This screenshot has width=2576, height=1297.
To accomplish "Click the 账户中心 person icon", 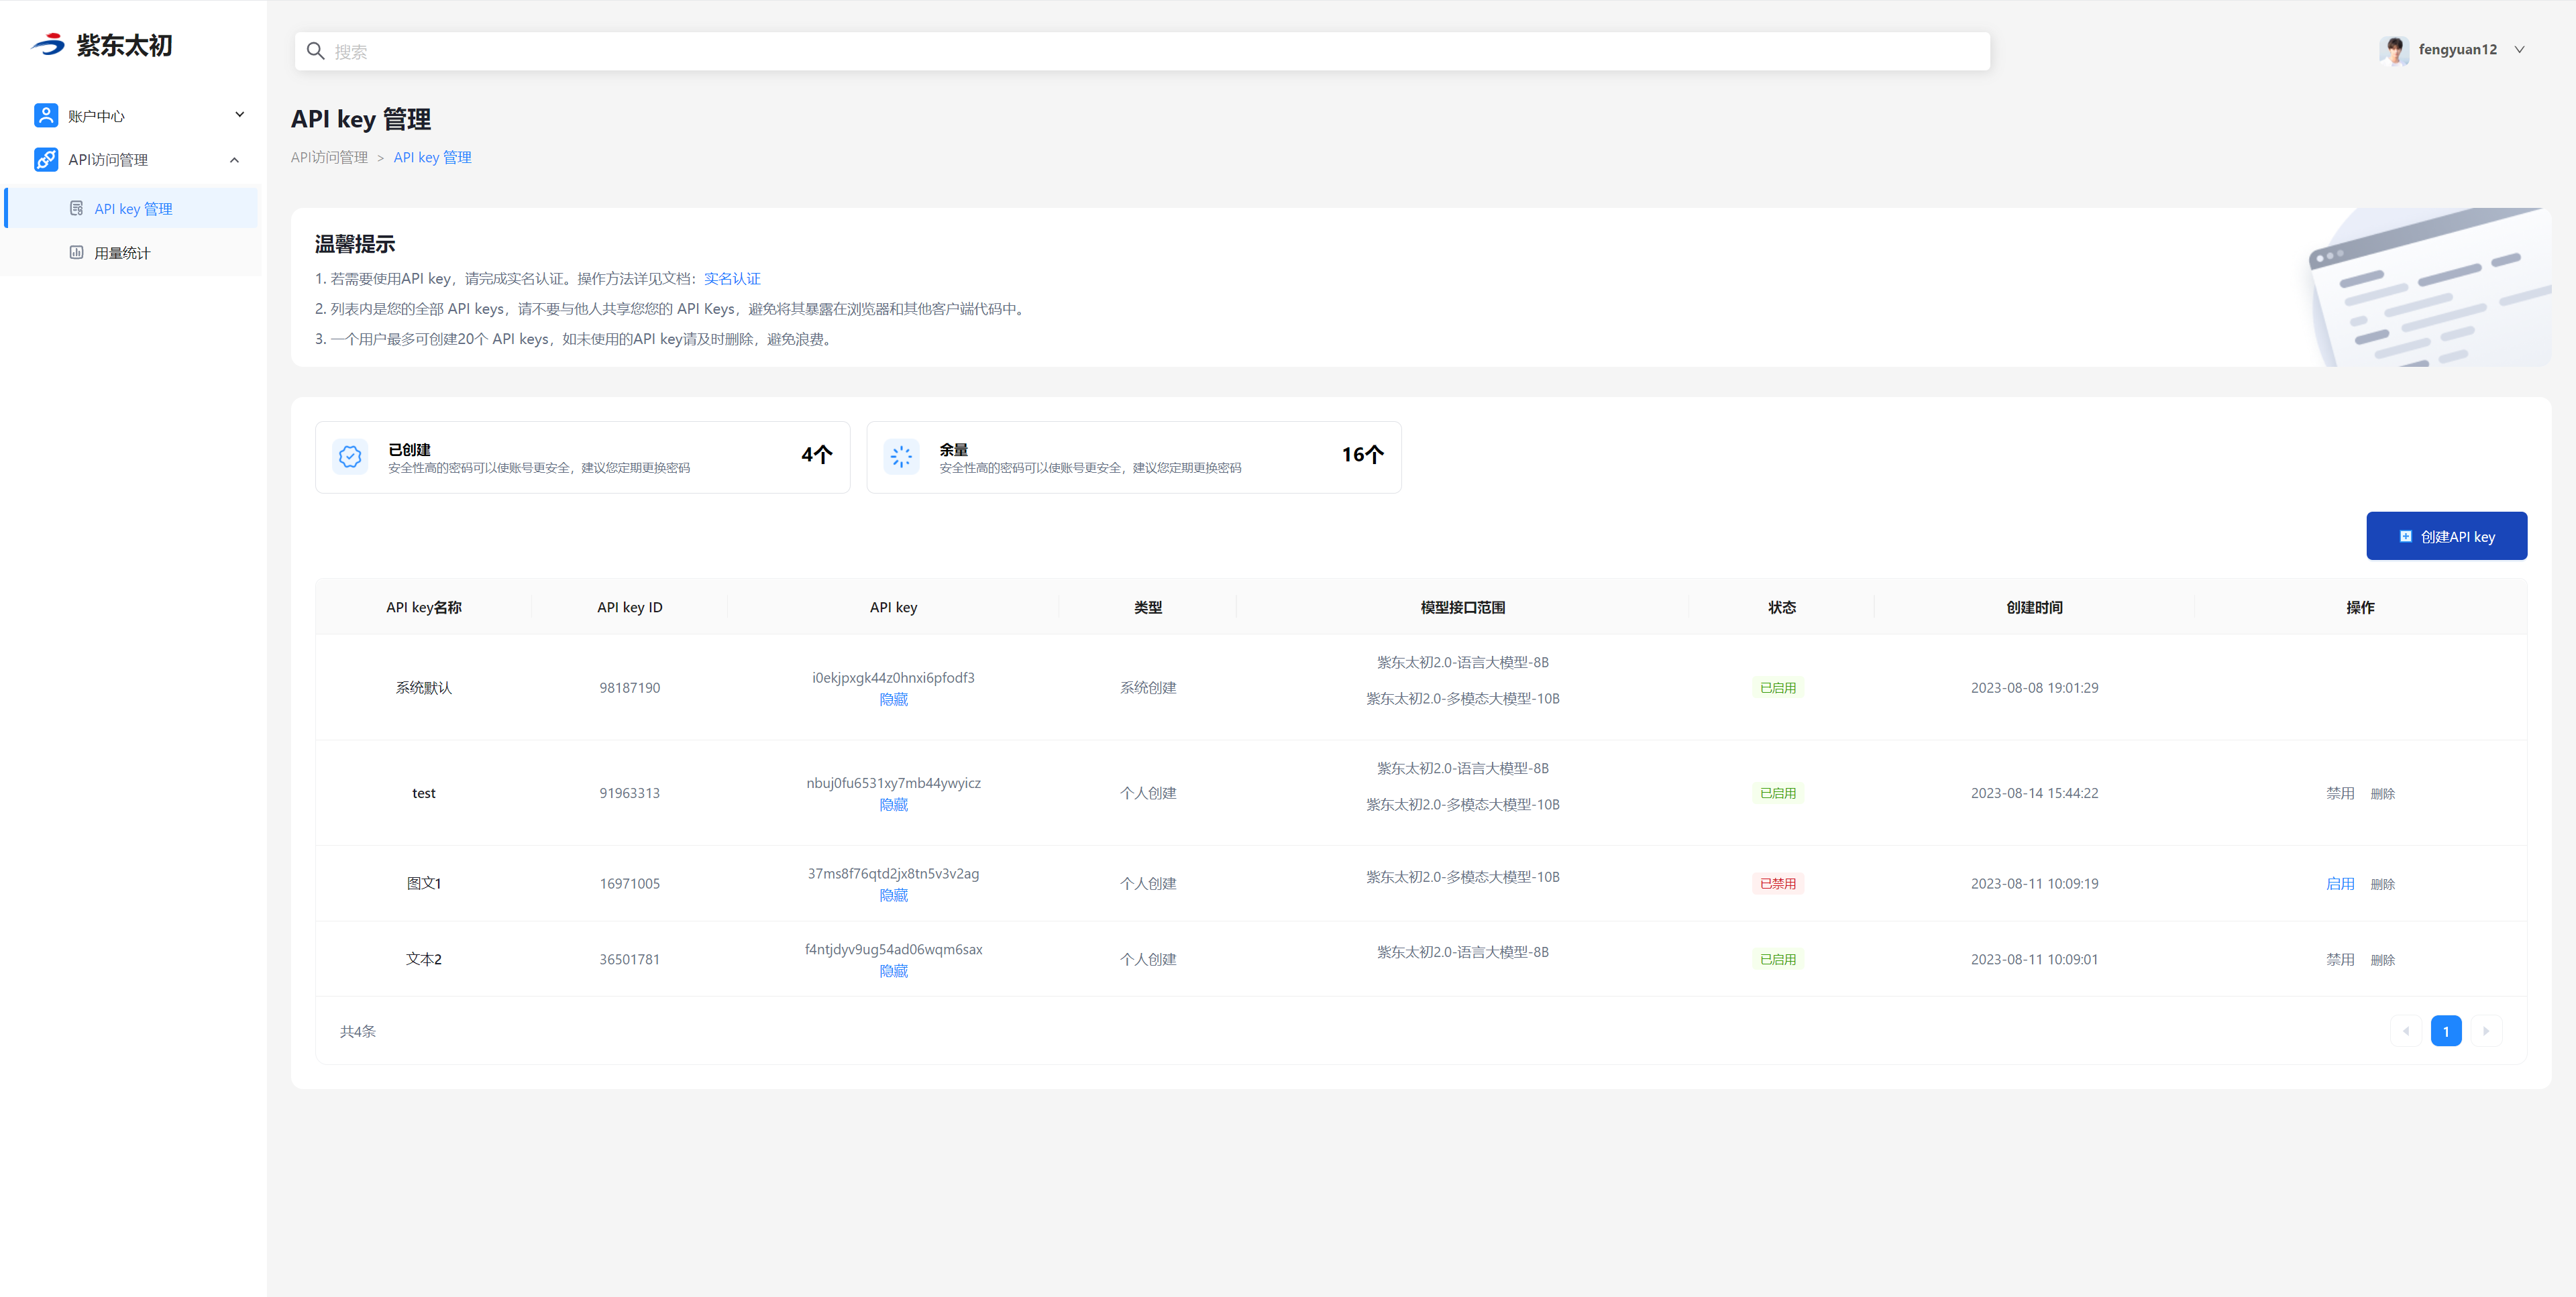I will pyautogui.click(x=46, y=116).
